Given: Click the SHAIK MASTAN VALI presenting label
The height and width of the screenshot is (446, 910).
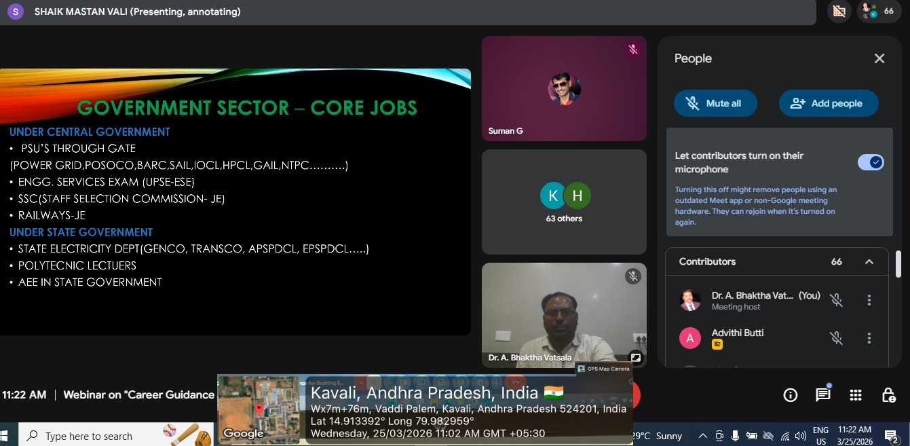Looking at the screenshot, I should pyautogui.click(x=137, y=12).
